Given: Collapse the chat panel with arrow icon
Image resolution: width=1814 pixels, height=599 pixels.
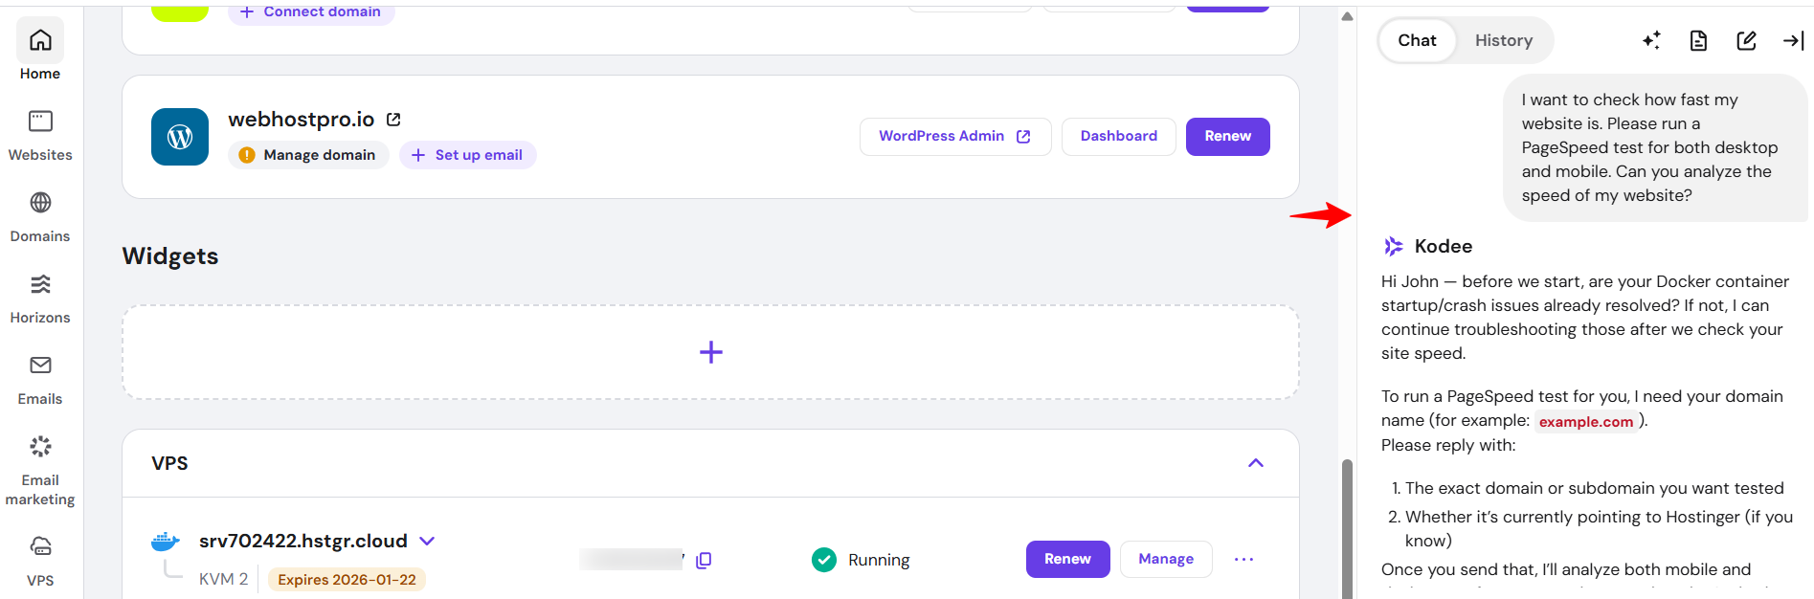Looking at the screenshot, I should (1793, 40).
